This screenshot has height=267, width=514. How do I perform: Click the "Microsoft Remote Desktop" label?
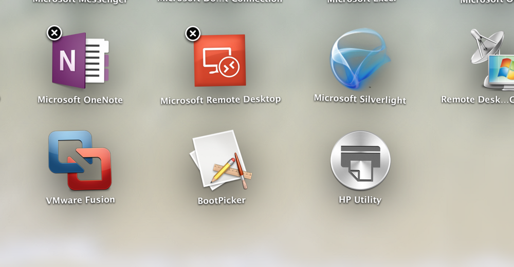click(x=221, y=100)
